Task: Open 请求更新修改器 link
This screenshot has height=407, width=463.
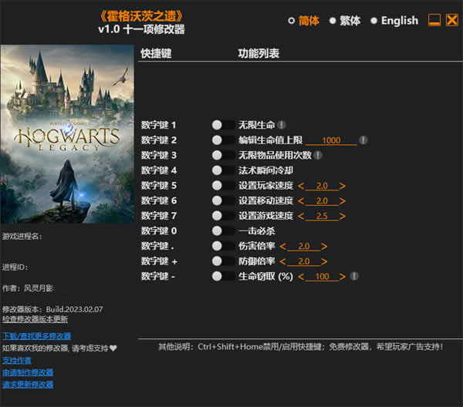Action: tap(28, 384)
